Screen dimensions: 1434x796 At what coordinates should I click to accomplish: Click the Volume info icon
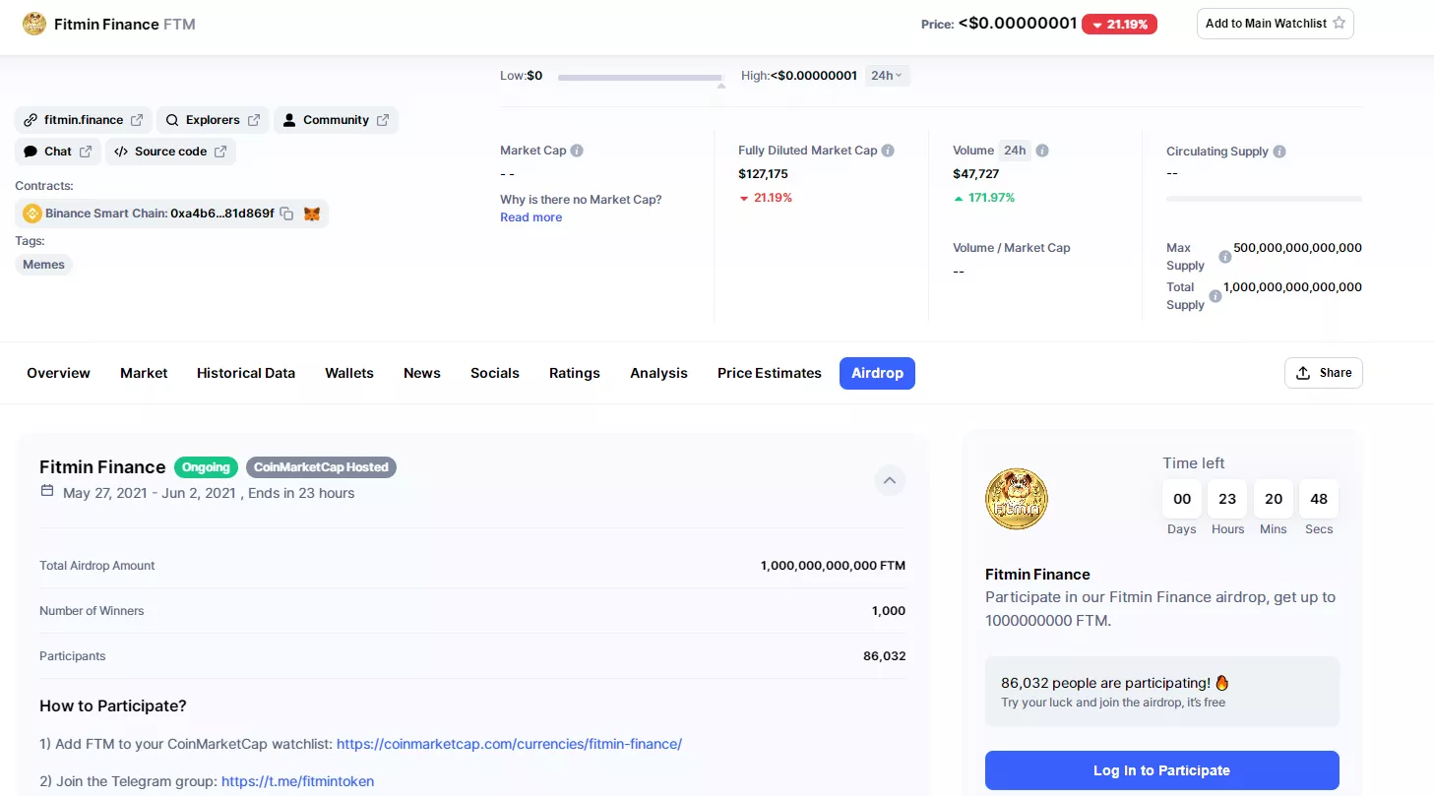[x=1042, y=151]
